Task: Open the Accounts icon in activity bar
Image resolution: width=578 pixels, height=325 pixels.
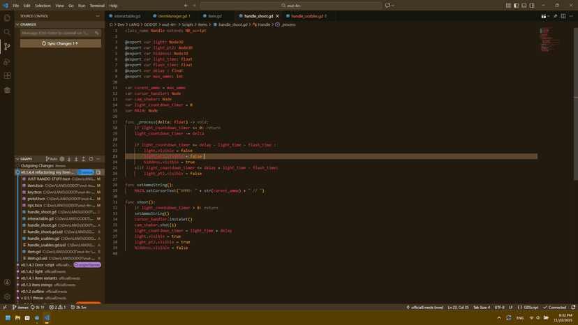Action: coord(7,282)
